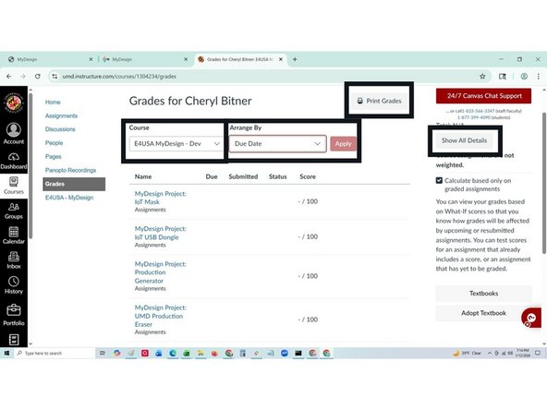Click Show All Details
The height and width of the screenshot is (410, 547).
click(465, 140)
